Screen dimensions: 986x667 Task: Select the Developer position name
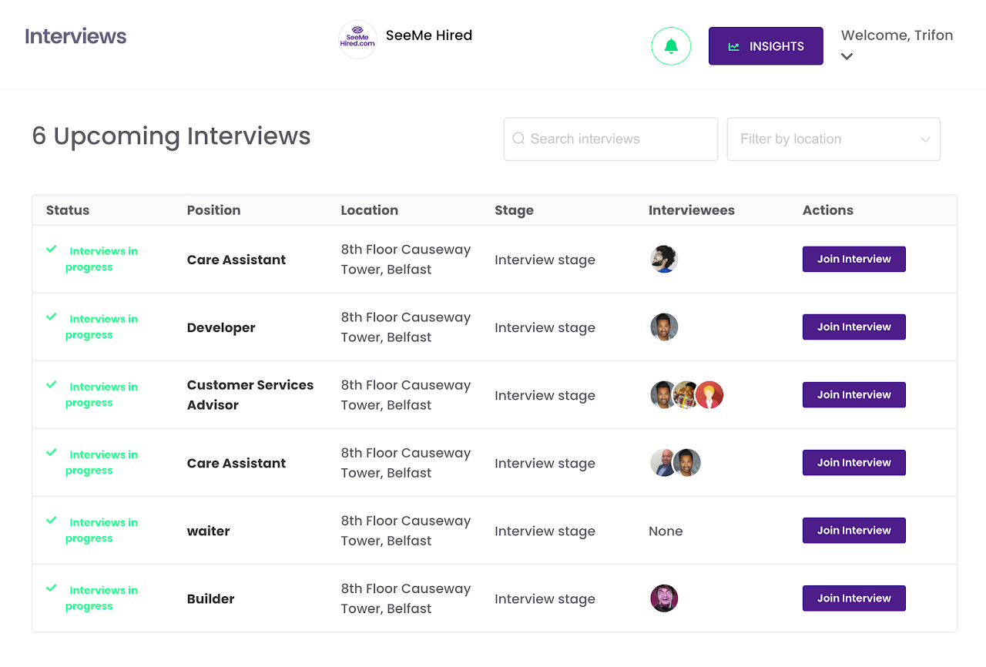click(x=221, y=327)
